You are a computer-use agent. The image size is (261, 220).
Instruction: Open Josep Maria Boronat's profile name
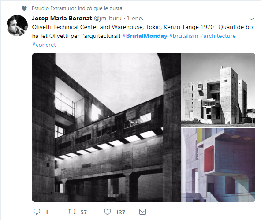[x=62, y=18]
